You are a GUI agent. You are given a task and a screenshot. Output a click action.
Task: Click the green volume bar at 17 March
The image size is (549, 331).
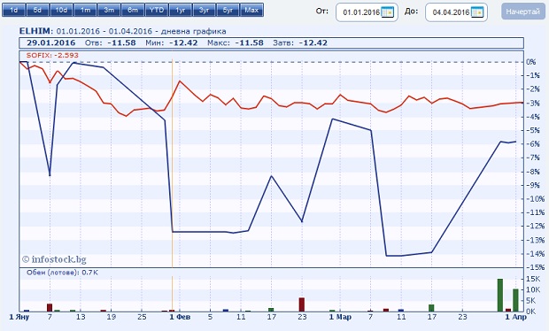[431, 308]
